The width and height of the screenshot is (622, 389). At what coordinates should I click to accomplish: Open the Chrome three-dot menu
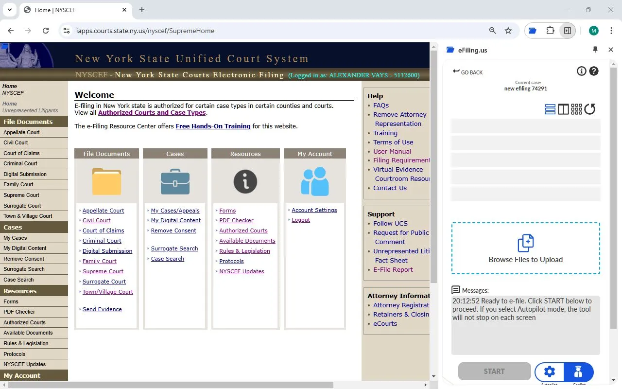tap(611, 31)
